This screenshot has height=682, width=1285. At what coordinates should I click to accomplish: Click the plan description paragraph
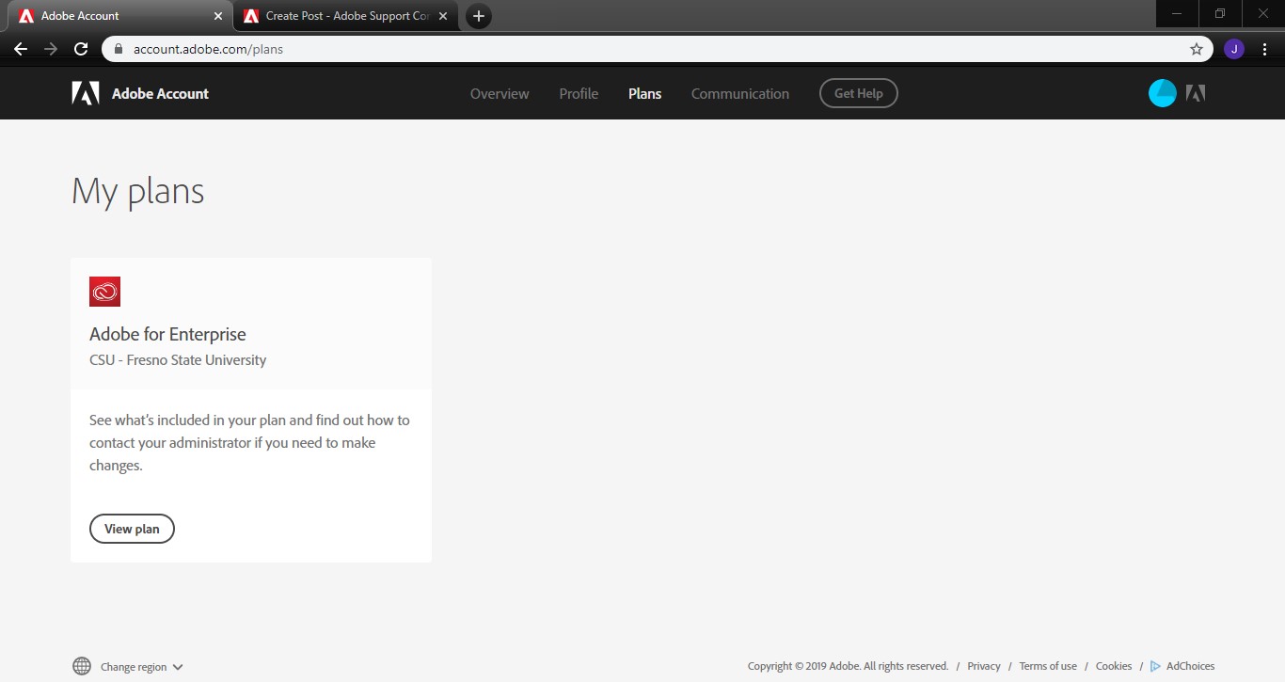[x=250, y=442]
